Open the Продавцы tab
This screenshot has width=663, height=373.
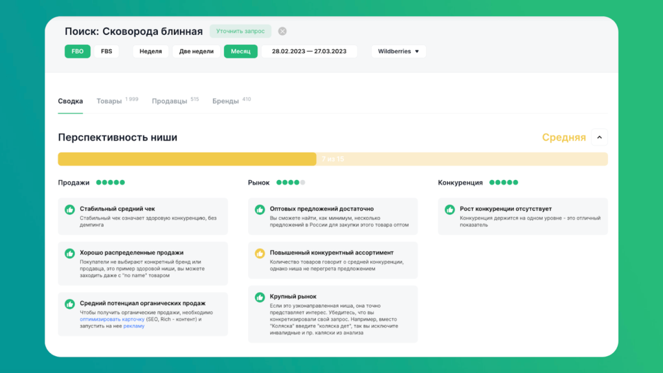170,101
